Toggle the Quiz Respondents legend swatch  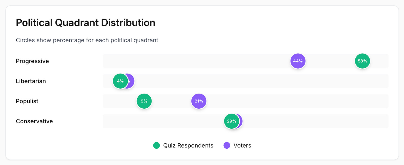(x=156, y=145)
